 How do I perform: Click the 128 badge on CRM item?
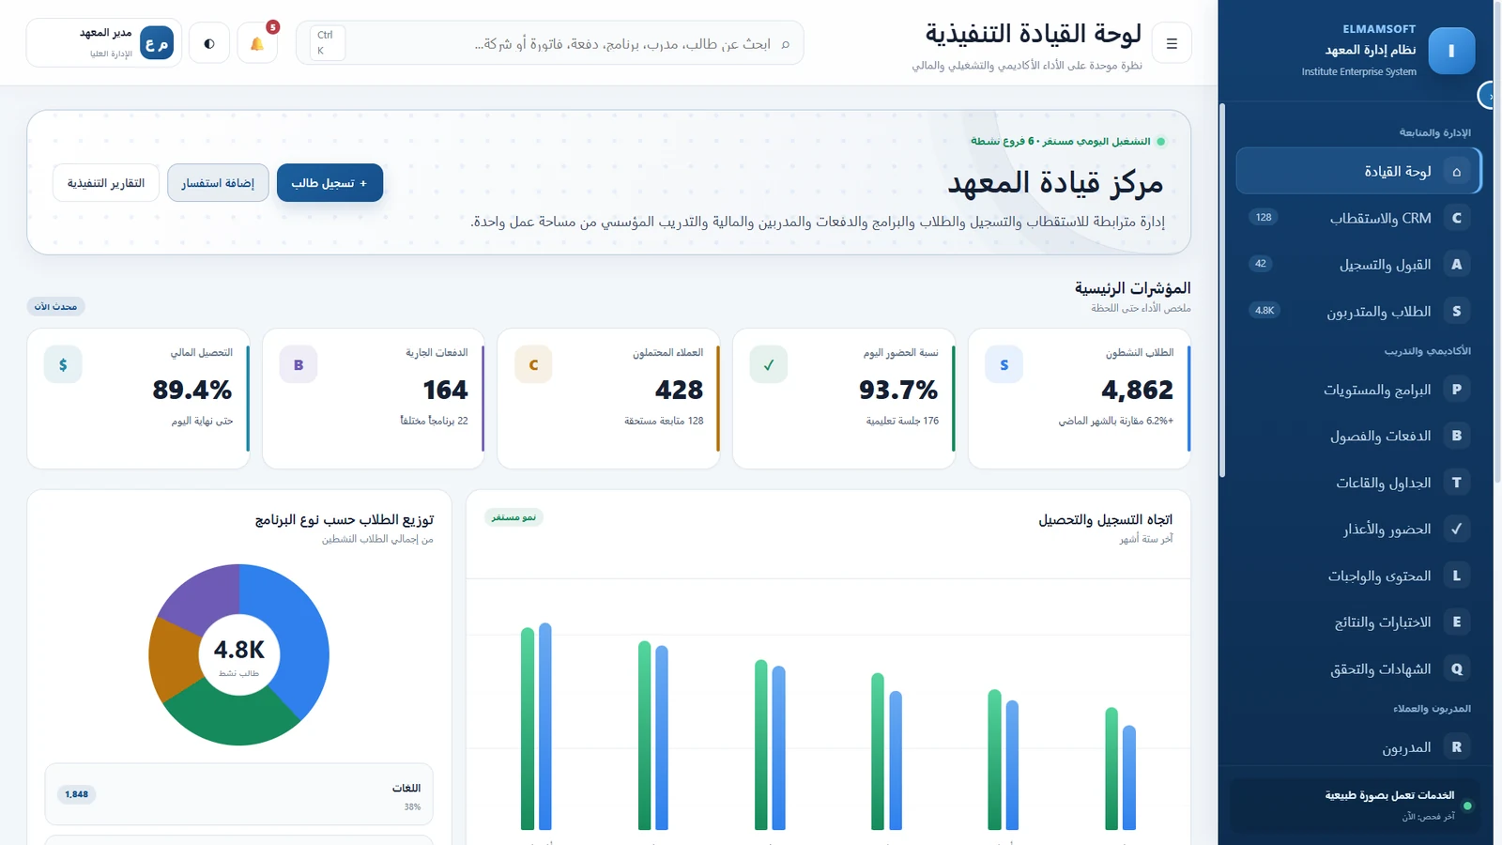(x=1264, y=217)
